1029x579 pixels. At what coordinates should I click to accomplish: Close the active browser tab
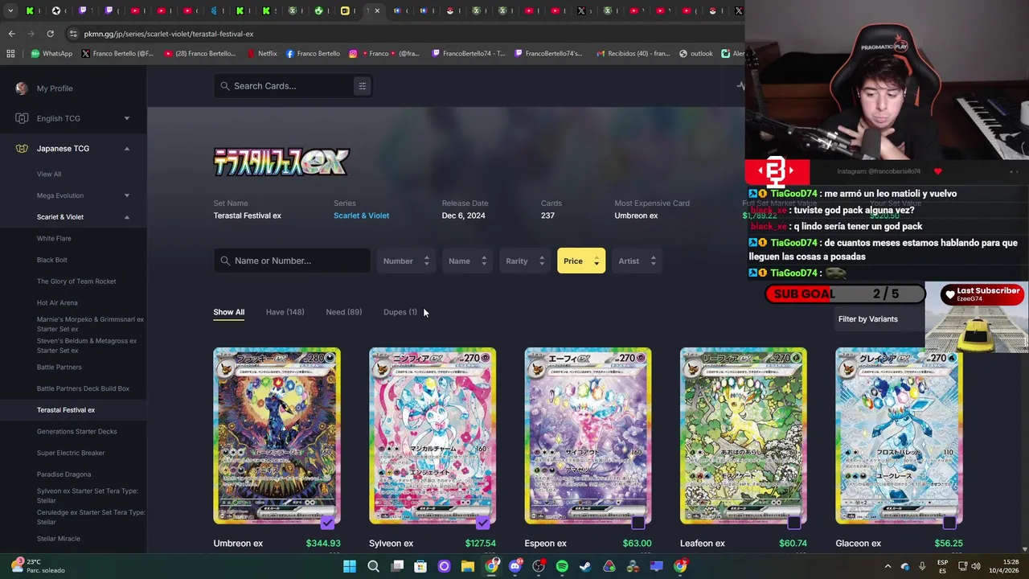(377, 11)
